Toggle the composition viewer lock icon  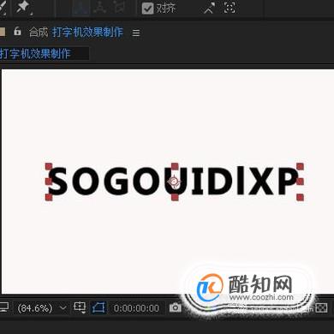pos(17,31)
